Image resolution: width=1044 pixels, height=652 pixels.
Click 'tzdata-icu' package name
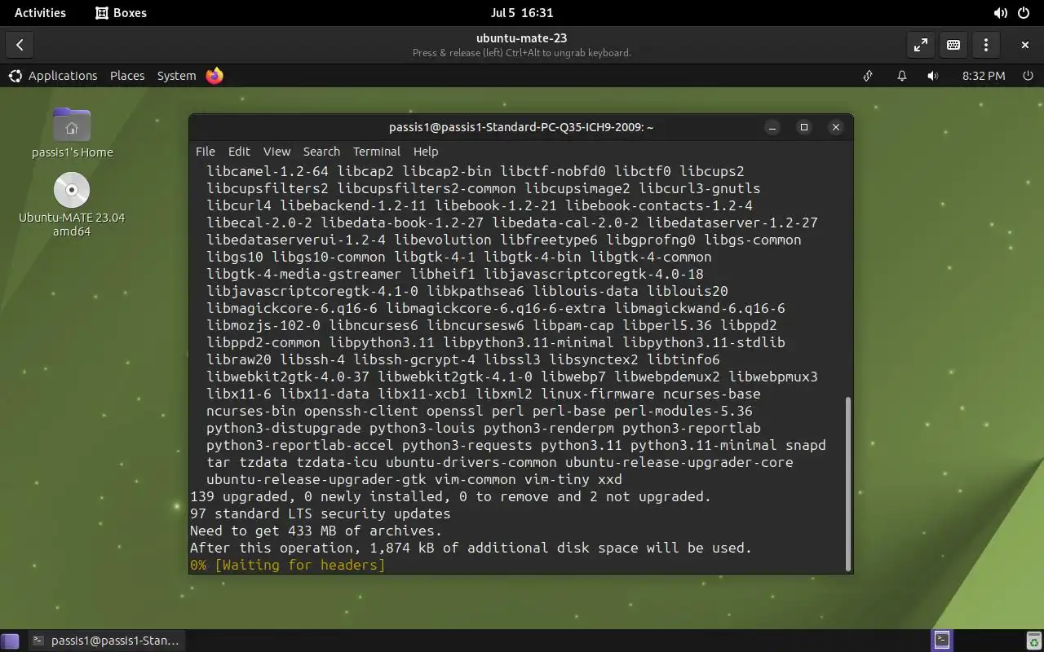[x=337, y=462]
